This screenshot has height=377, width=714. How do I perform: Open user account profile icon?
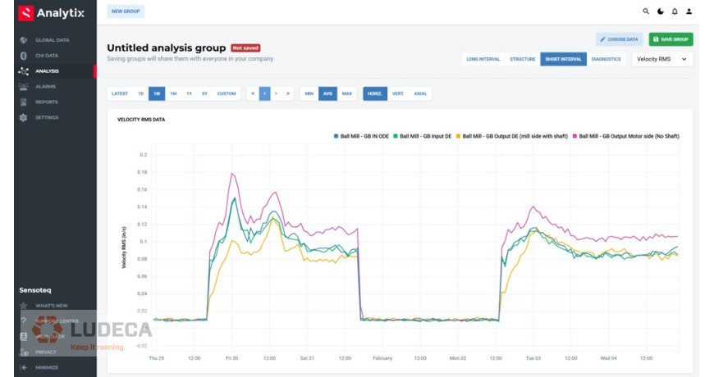click(x=689, y=11)
